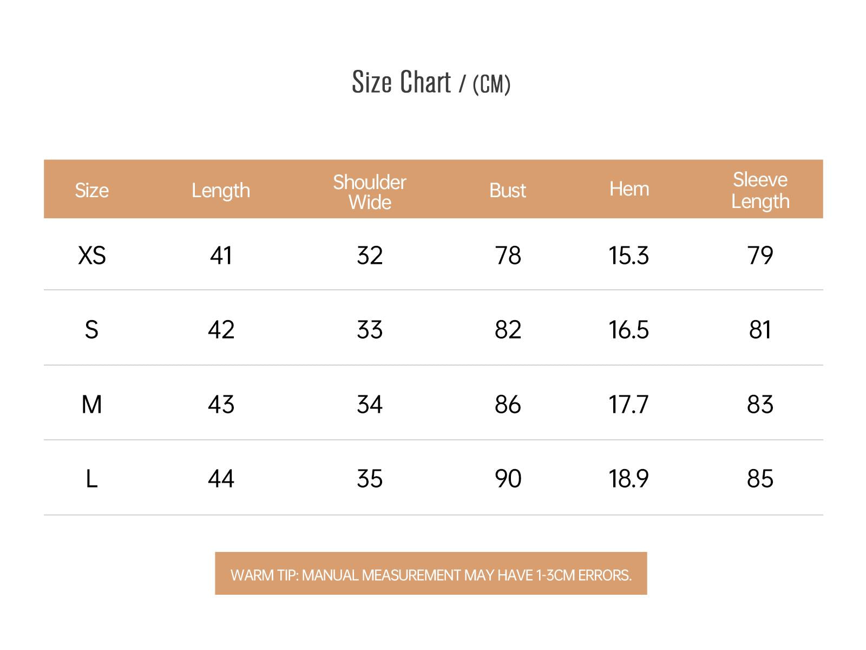The width and height of the screenshot is (866, 650).
Task: Select the L size row label
Action: point(91,479)
